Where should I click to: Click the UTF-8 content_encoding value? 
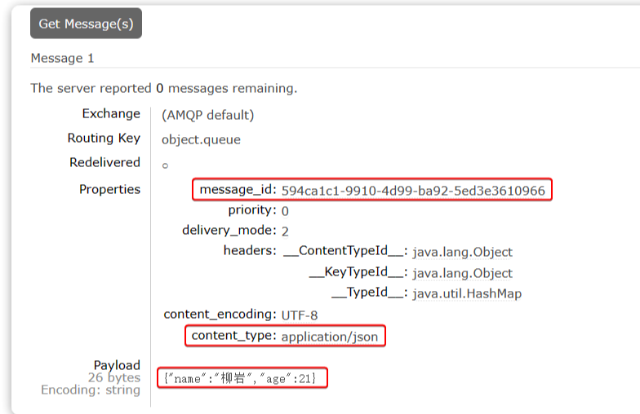pyautogui.click(x=300, y=315)
